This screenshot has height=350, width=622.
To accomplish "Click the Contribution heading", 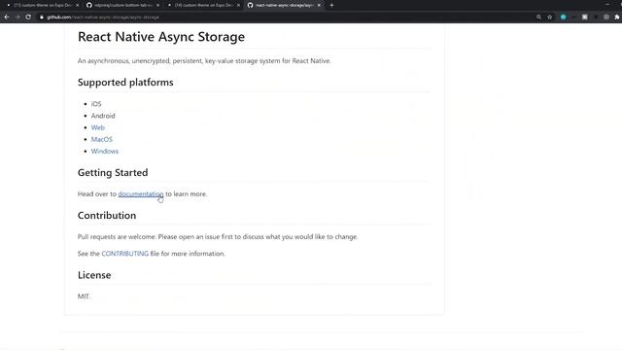I will pos(107,216).
